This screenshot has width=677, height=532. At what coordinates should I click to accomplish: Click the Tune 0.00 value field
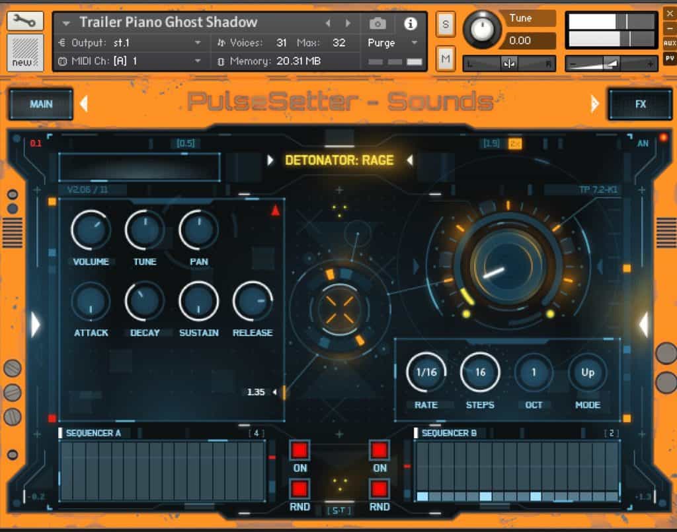pos(530,40)
